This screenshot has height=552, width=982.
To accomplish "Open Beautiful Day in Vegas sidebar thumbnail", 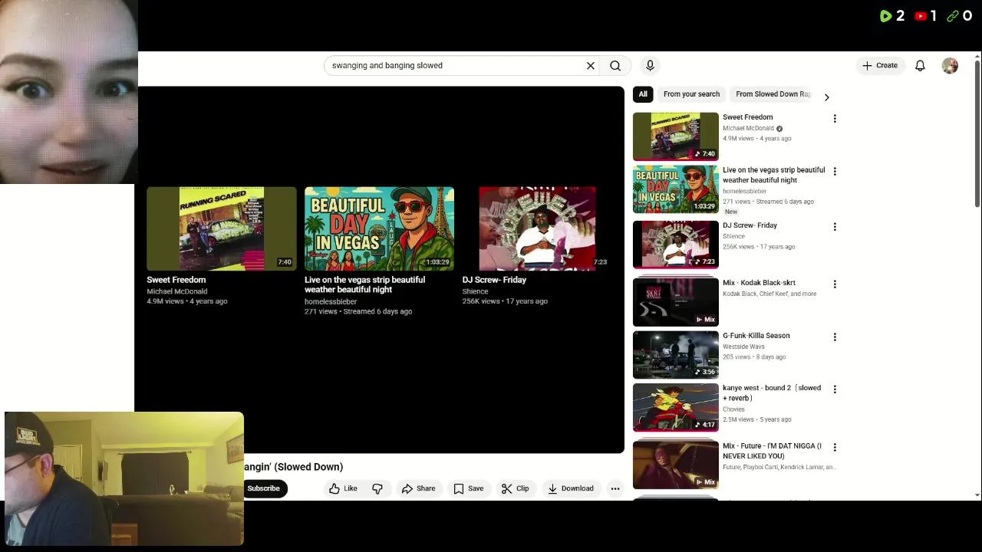I will click(x=676, y=189).
